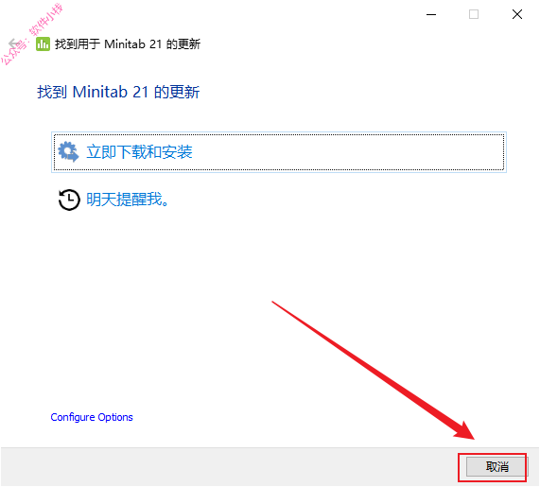Click the gray footer bar left of 取消
Screen dimensions: 540x487
click(229, 467)
